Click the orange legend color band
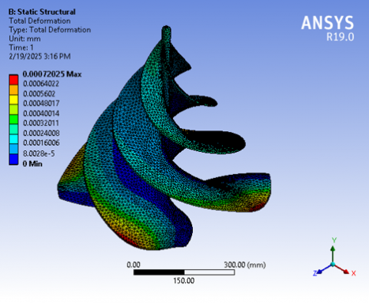Image resolution: width=369 pixels, height=303 pixels. 14,90
